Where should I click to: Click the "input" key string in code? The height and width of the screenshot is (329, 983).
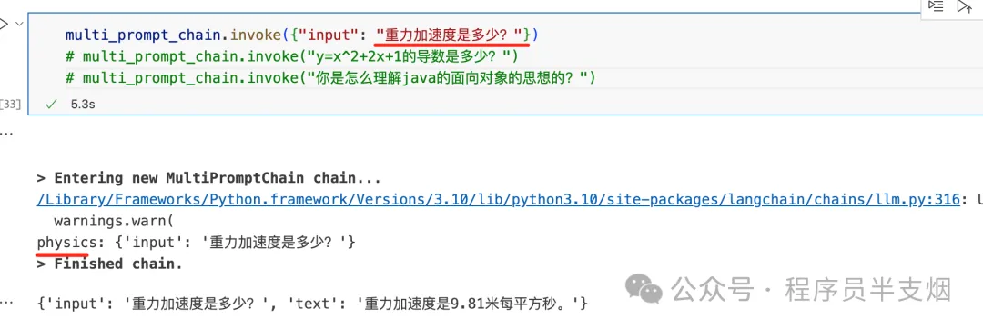tap(324, 33)
